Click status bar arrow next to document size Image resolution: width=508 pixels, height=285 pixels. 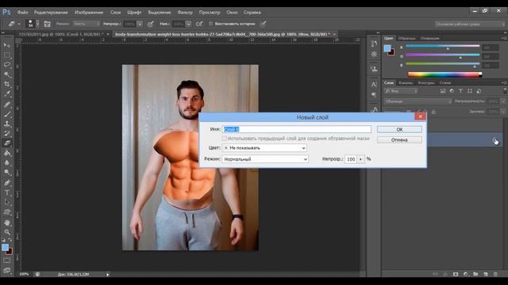pos(108,275)
